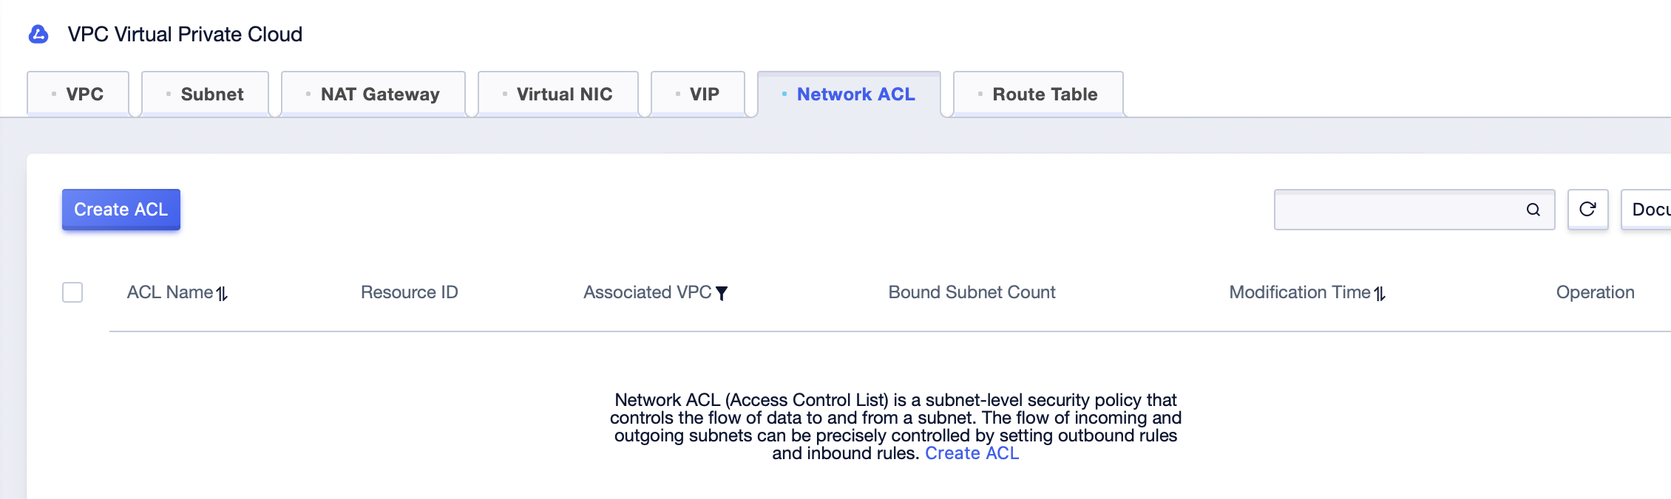The height and width of the screenshot is (499, 1671).
Task: Click the Resource ID column header
Action: click(410, 292)
